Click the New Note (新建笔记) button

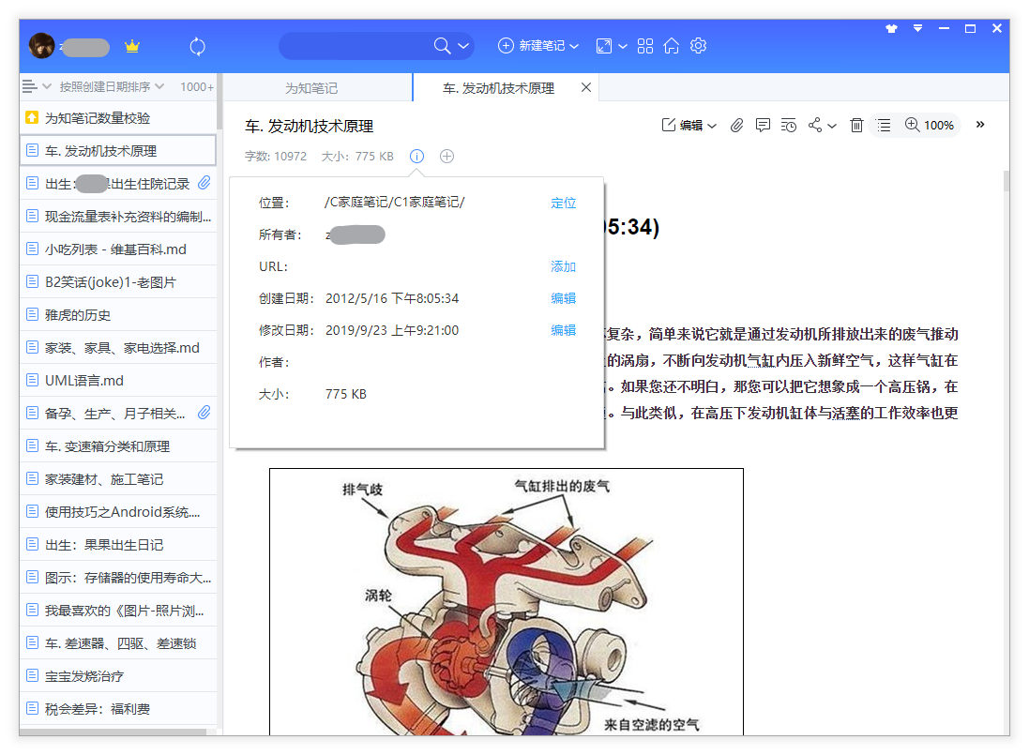pos(532,46)
